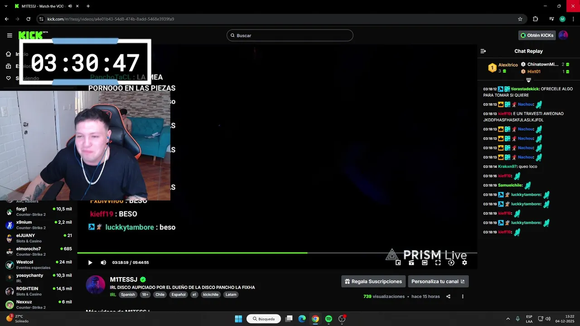
Task: Select the Latam tag
Action: coord(231,294)
